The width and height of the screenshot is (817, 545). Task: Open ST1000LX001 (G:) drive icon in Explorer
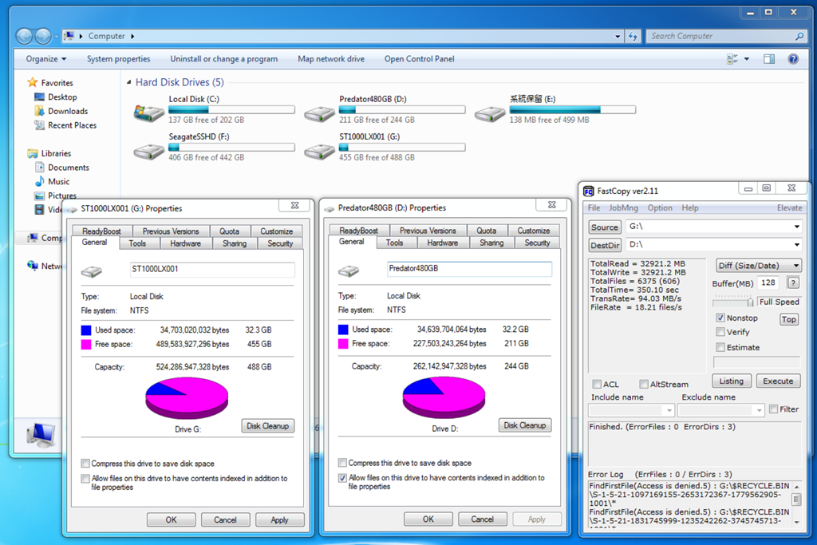(x=319, y=151)
